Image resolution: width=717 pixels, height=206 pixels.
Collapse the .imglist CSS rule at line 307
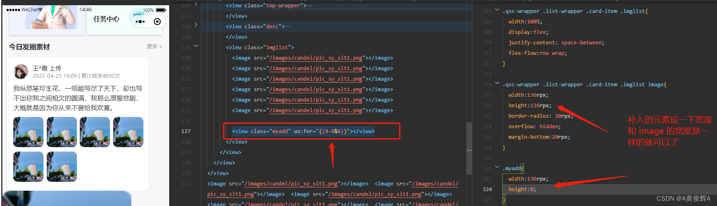click(497, 10)
